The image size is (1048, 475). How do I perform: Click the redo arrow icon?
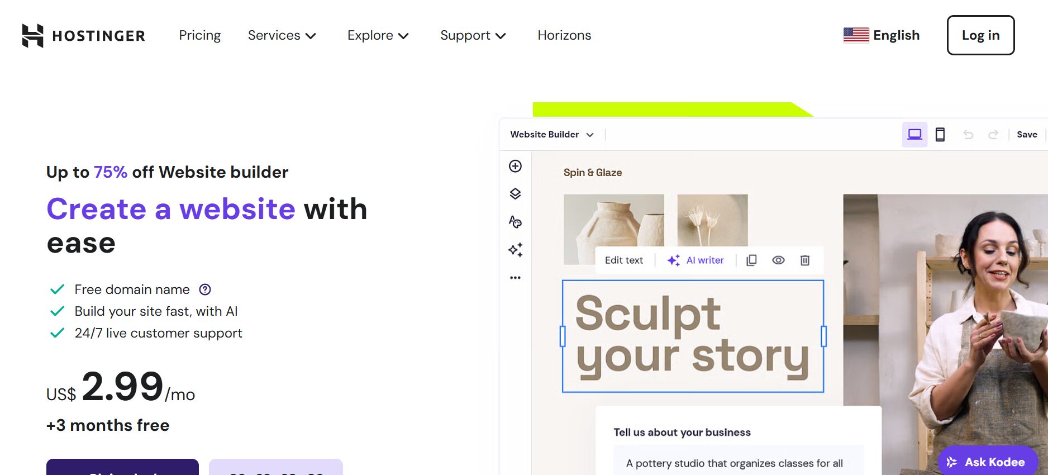994,134
